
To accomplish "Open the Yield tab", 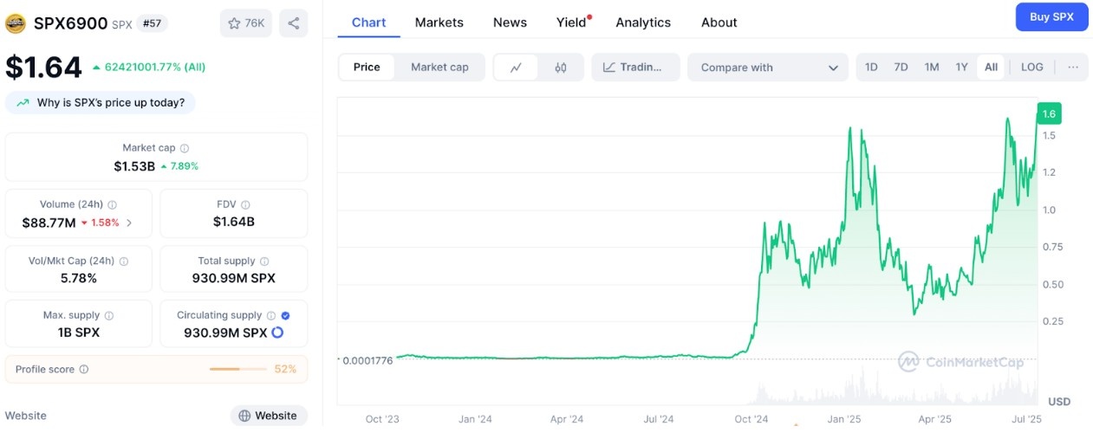I will [x=572, y=23].
